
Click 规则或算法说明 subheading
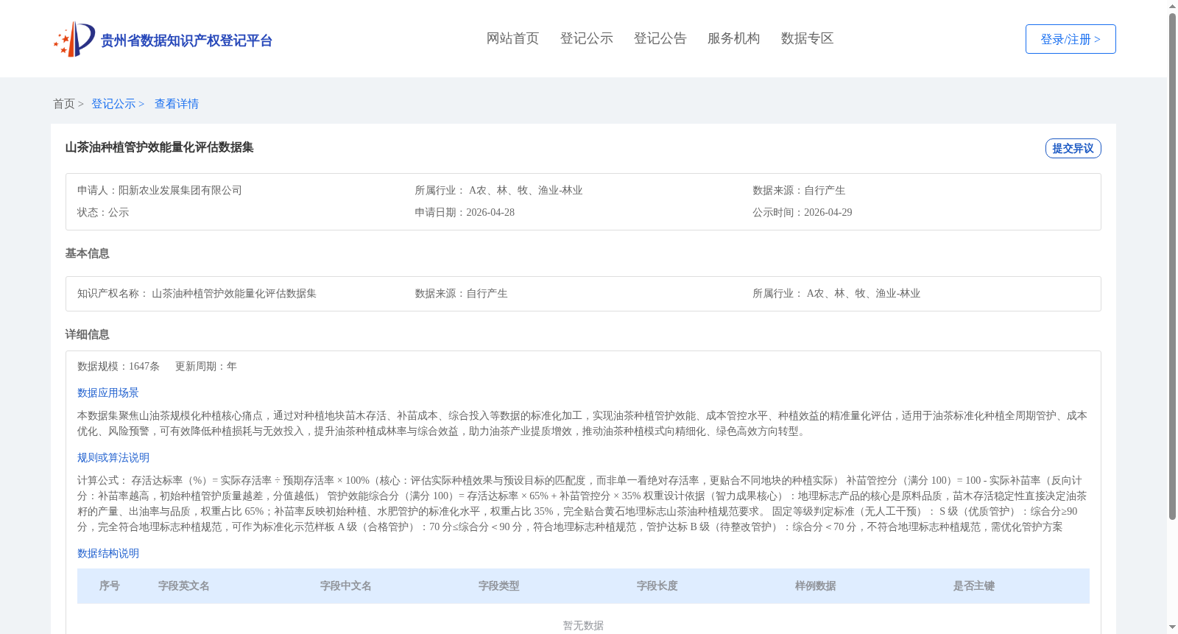pyautogui.click(x=113, y=457)
